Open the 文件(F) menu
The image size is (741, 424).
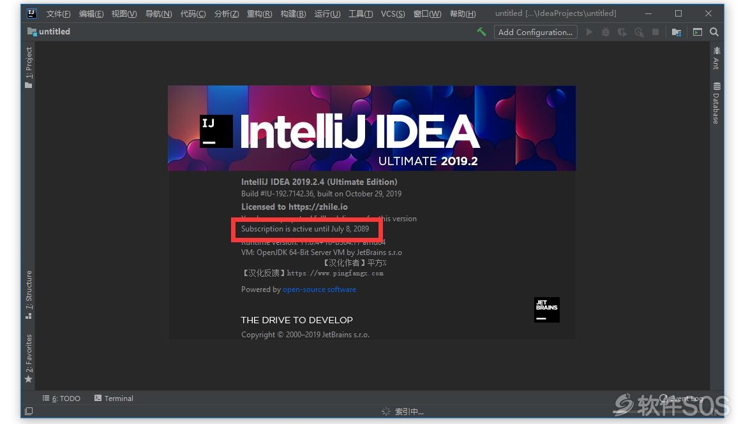[x=58, y=13]
